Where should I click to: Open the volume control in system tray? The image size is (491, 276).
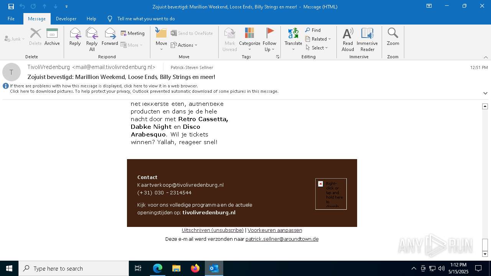click(x=442, y=268)
